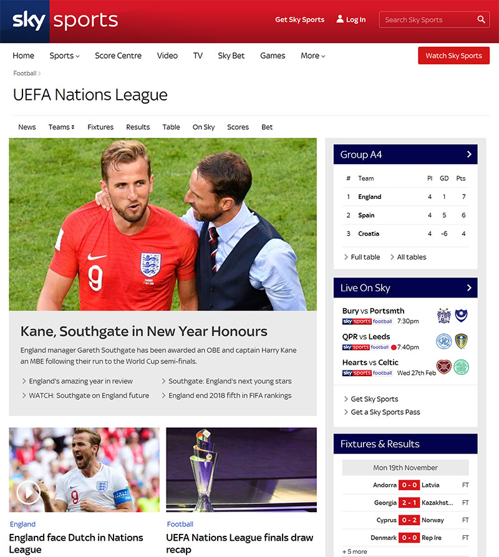
Task: Open the Teams selector dropdown
Action: click(x=62, y=127)
